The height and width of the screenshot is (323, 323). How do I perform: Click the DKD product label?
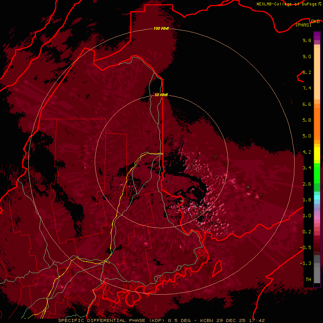click(315, 22)
